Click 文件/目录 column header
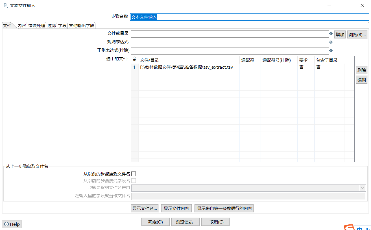Image resolution: width=371 pixels, height=230 pixels. (189, 60)
